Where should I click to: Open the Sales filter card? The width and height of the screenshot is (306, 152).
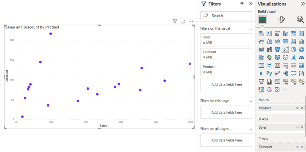click(227, 40)
